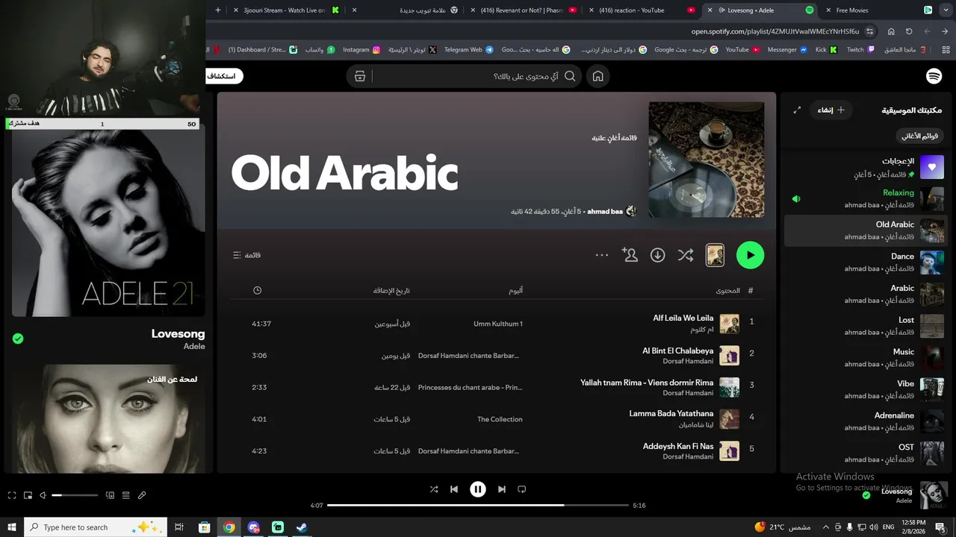This screenshot has width=956, height=537.
Task: Click the Windows Start button
Action: coord(11,527)
